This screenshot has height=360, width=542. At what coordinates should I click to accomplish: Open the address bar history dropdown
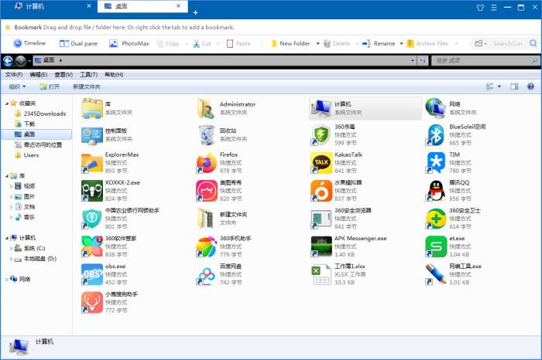[x=413, y=61]
